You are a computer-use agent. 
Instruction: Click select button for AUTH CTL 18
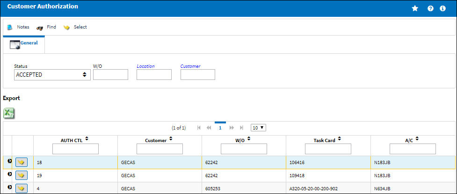tap(21, 162)
